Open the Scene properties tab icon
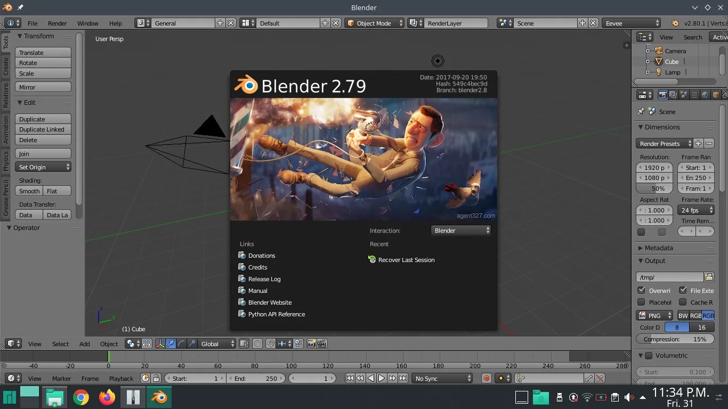 click(684, 95)
